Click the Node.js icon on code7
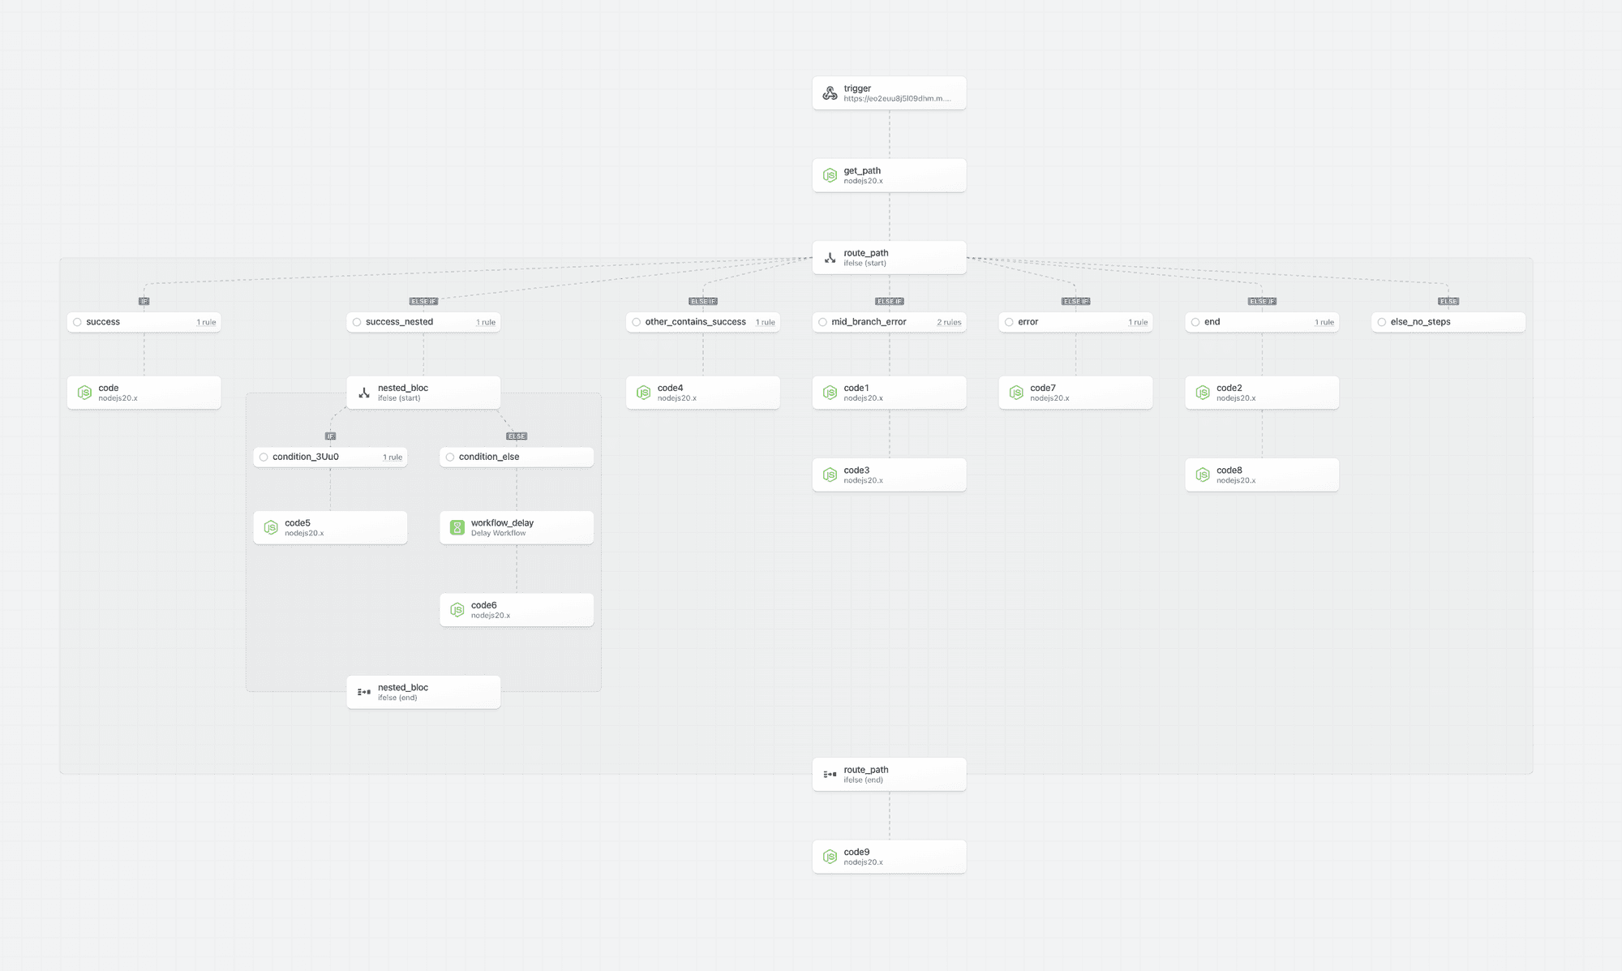Screen dimensions: 1622x971 coord(1016,393)
